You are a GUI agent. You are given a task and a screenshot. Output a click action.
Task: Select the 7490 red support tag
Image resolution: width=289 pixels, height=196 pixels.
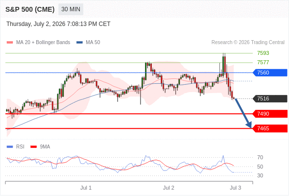click(270, 114)
